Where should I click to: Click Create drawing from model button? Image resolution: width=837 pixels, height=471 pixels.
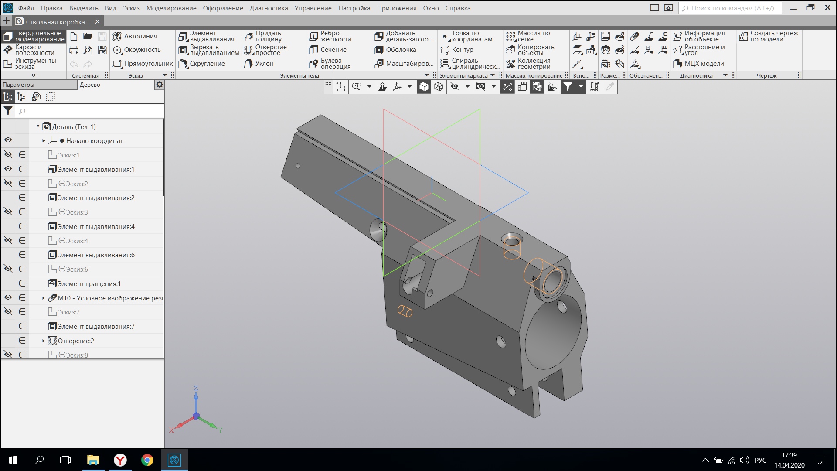pyautogui.click(x=769, y=36)
